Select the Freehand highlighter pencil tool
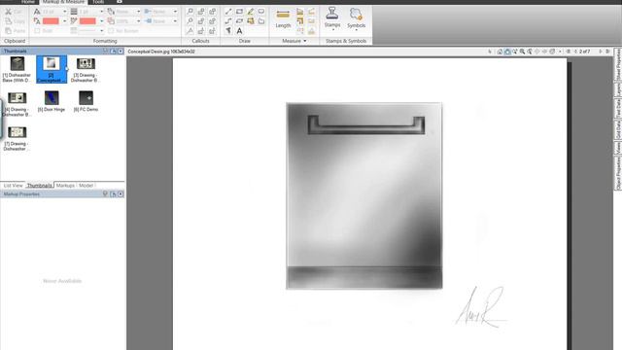622x350 pixels. click(251, 12)
